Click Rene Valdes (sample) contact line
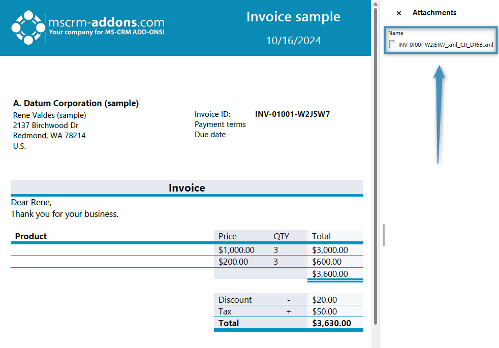Viewport: 499px width, 348px height. click(50, 115)
